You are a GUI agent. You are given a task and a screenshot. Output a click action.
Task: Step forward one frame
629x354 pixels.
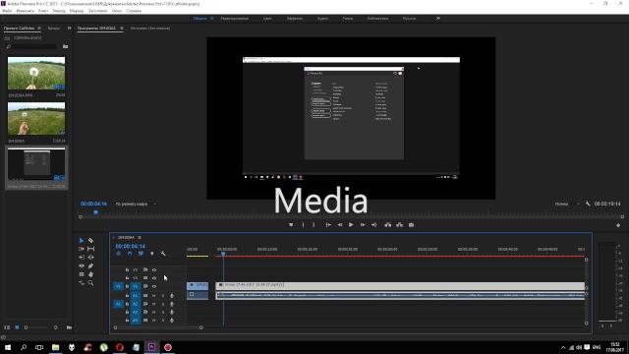pos(363,225)
